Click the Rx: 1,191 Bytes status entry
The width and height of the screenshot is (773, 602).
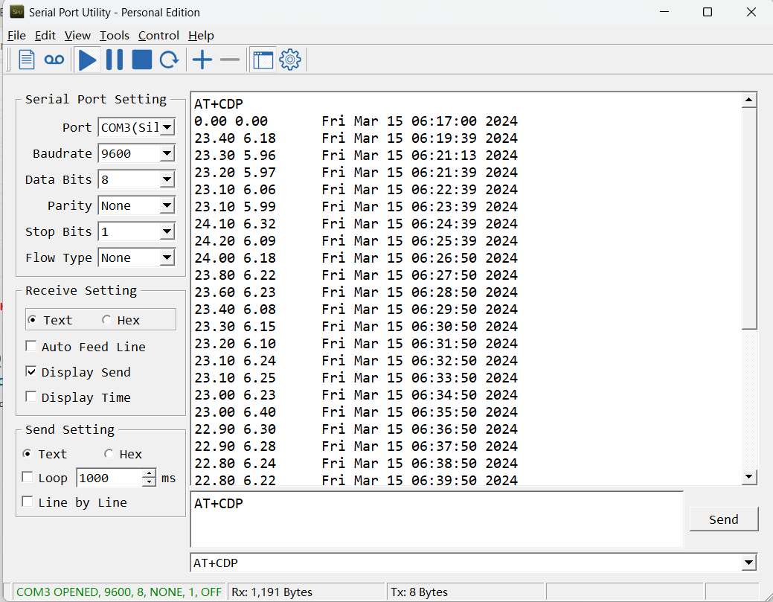306,592
